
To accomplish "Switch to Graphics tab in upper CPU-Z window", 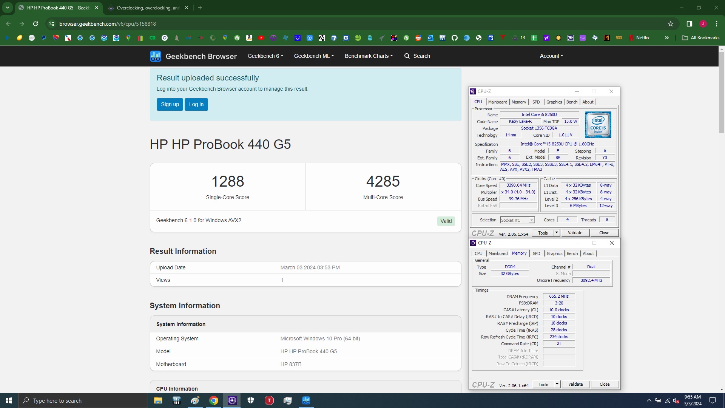I will (554, 102).
